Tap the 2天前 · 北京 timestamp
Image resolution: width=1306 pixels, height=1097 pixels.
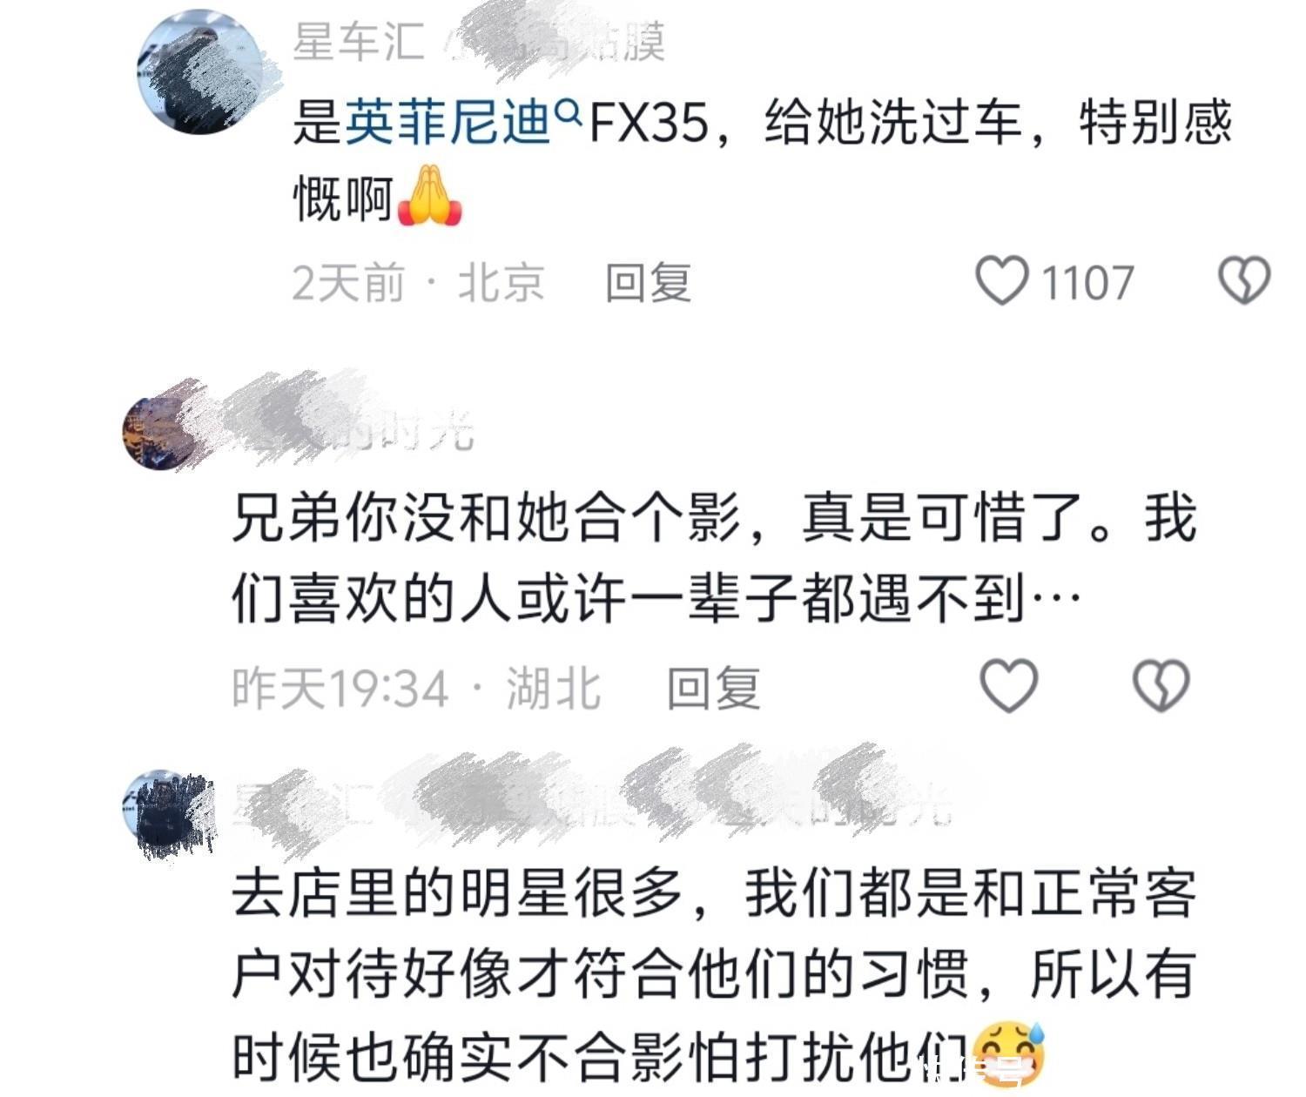(x=419, y=283)
